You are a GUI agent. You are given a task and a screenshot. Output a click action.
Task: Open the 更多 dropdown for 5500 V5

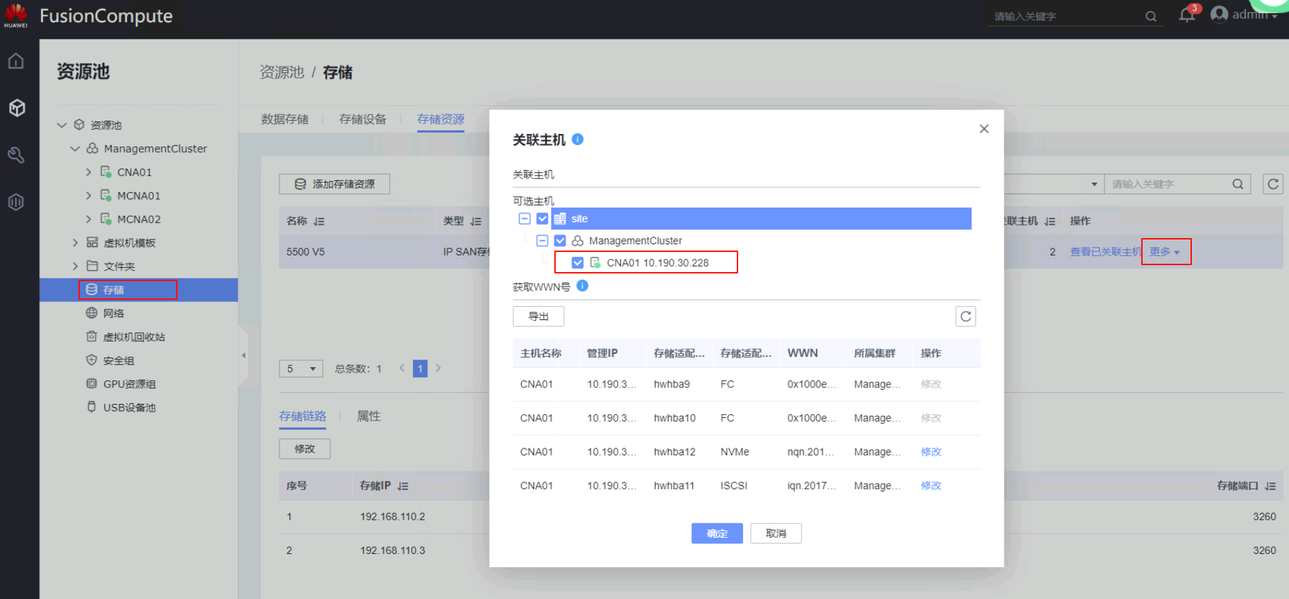click(1164, 252)
